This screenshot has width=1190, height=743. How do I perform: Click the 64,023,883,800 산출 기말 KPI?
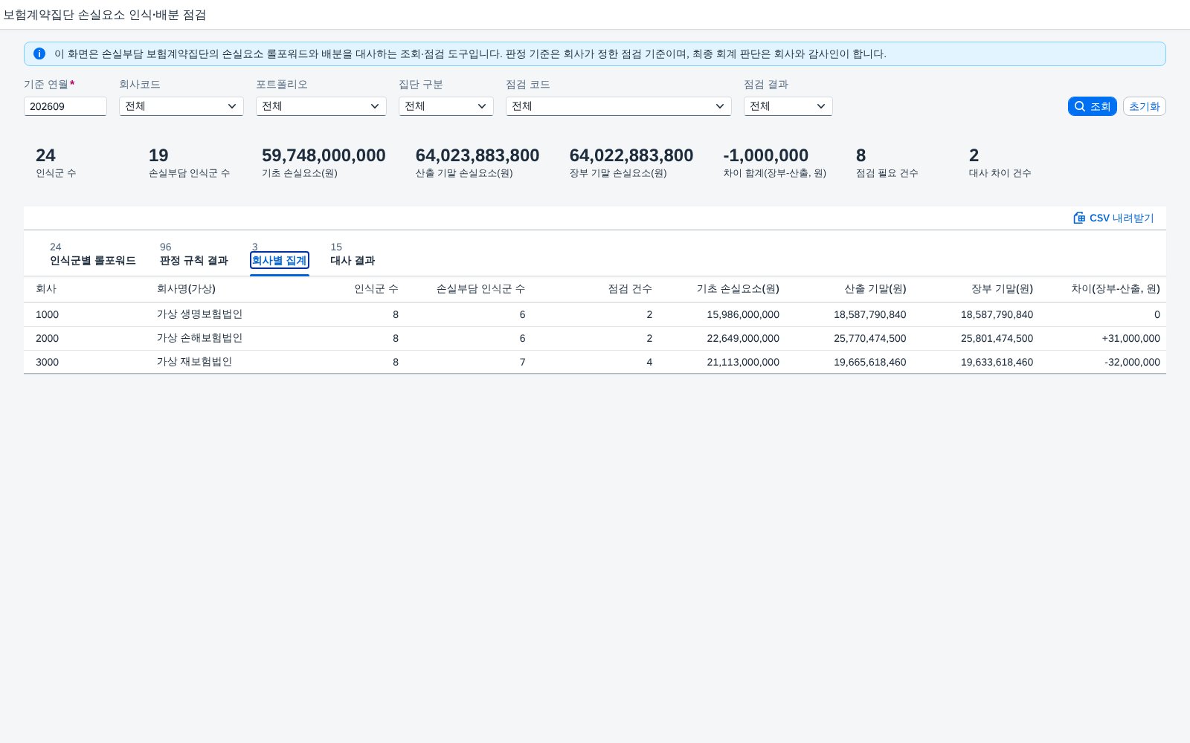[477, 155]
